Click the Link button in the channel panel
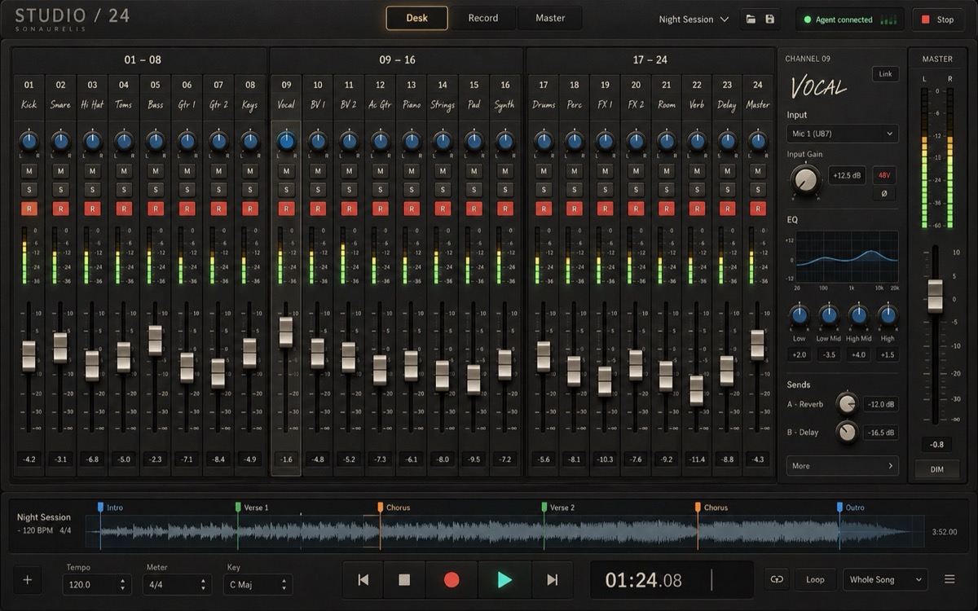The width and height of the screenshot is (978, 611). pos(884,74)
